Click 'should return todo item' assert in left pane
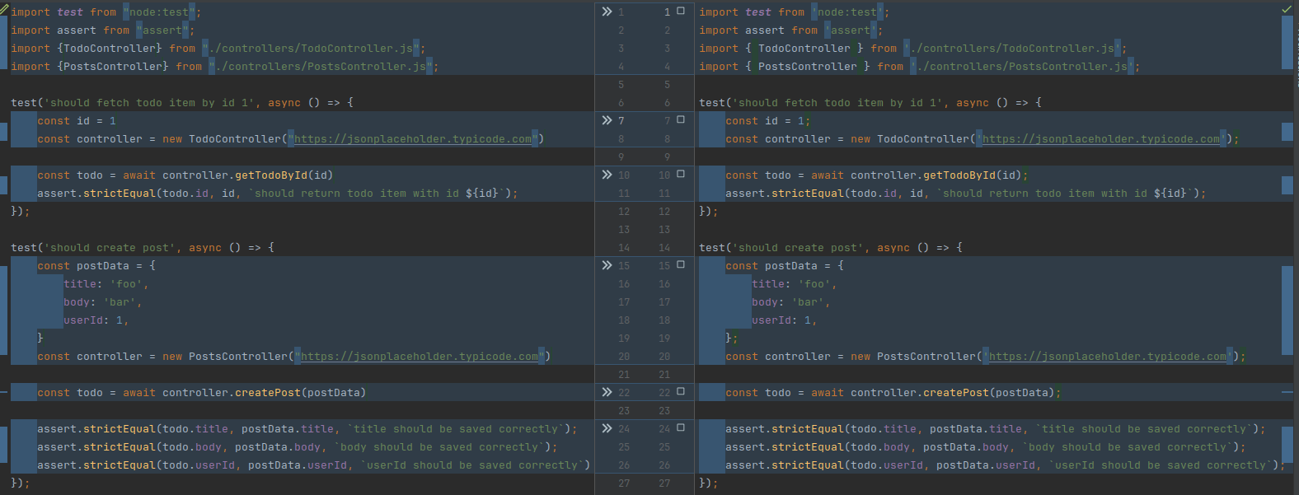 [x=278, y=194]
